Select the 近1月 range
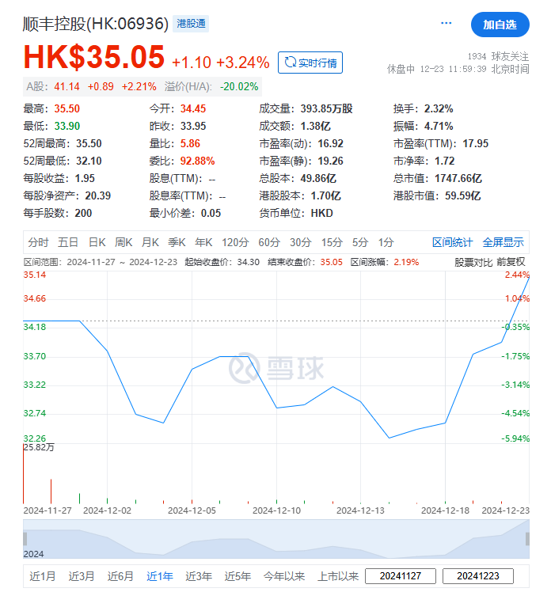 click(x=42, y=576)
